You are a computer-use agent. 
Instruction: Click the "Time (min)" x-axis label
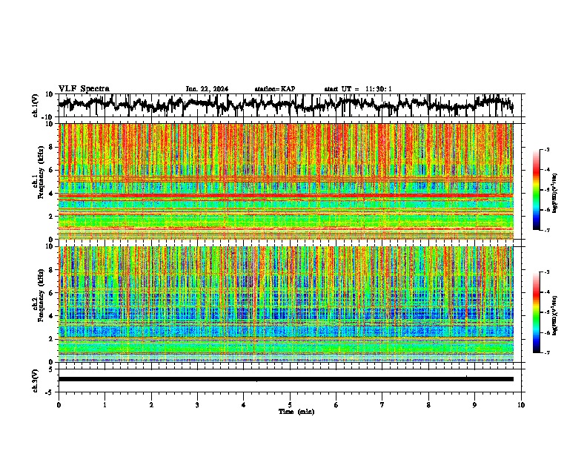(296, 412)
